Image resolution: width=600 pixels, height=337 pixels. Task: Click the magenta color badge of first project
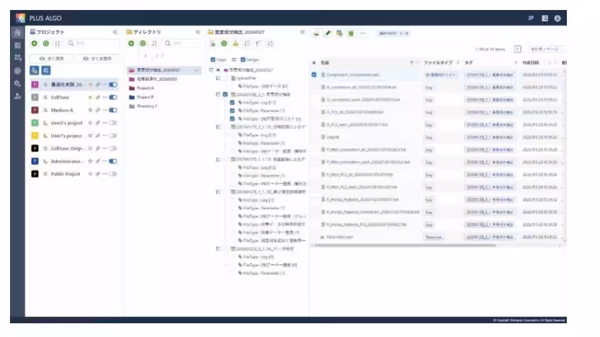point(35,84)
